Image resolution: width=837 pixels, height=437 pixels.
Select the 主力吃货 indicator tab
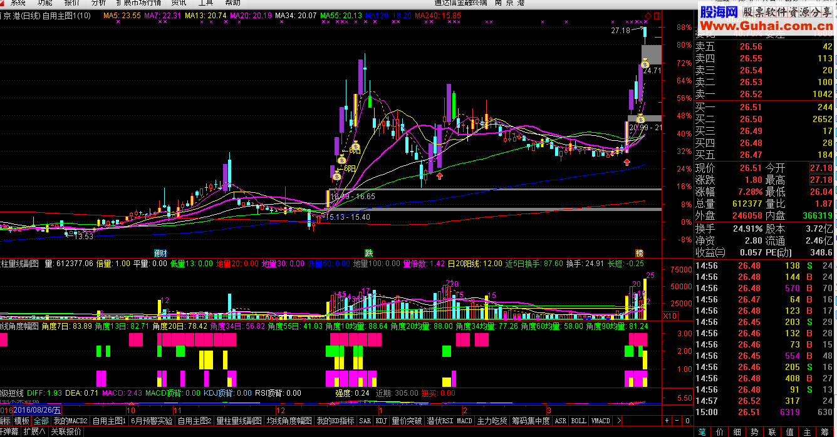click(x=492, y=421)
